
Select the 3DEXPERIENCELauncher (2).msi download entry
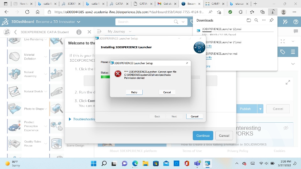pyautogui.click(x=235, y=31)
